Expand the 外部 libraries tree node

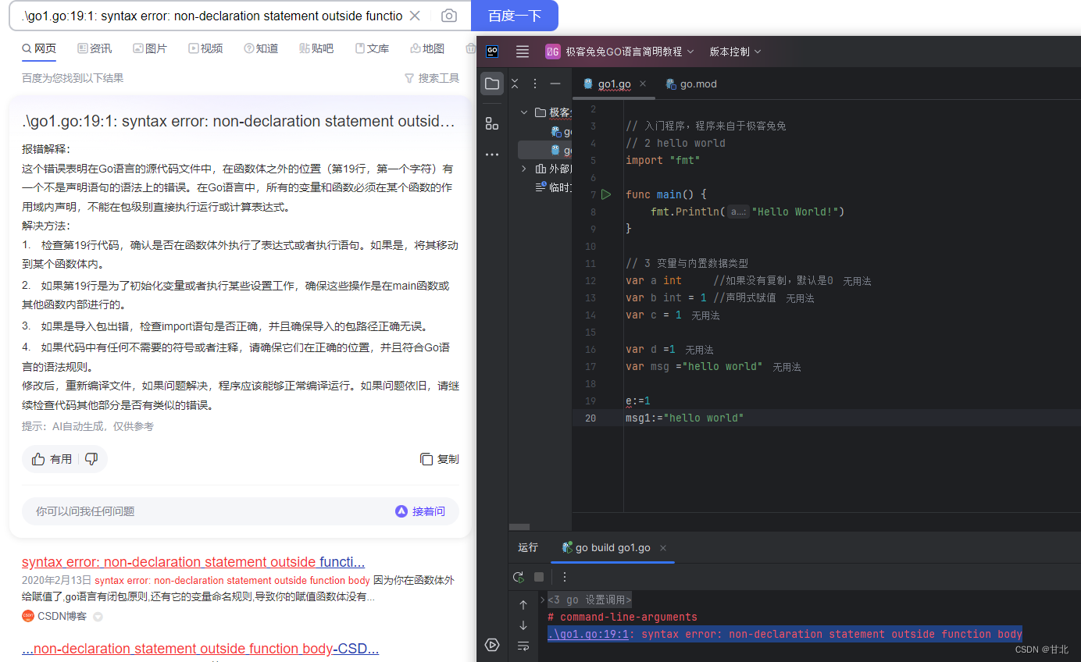tap(524, 169)
